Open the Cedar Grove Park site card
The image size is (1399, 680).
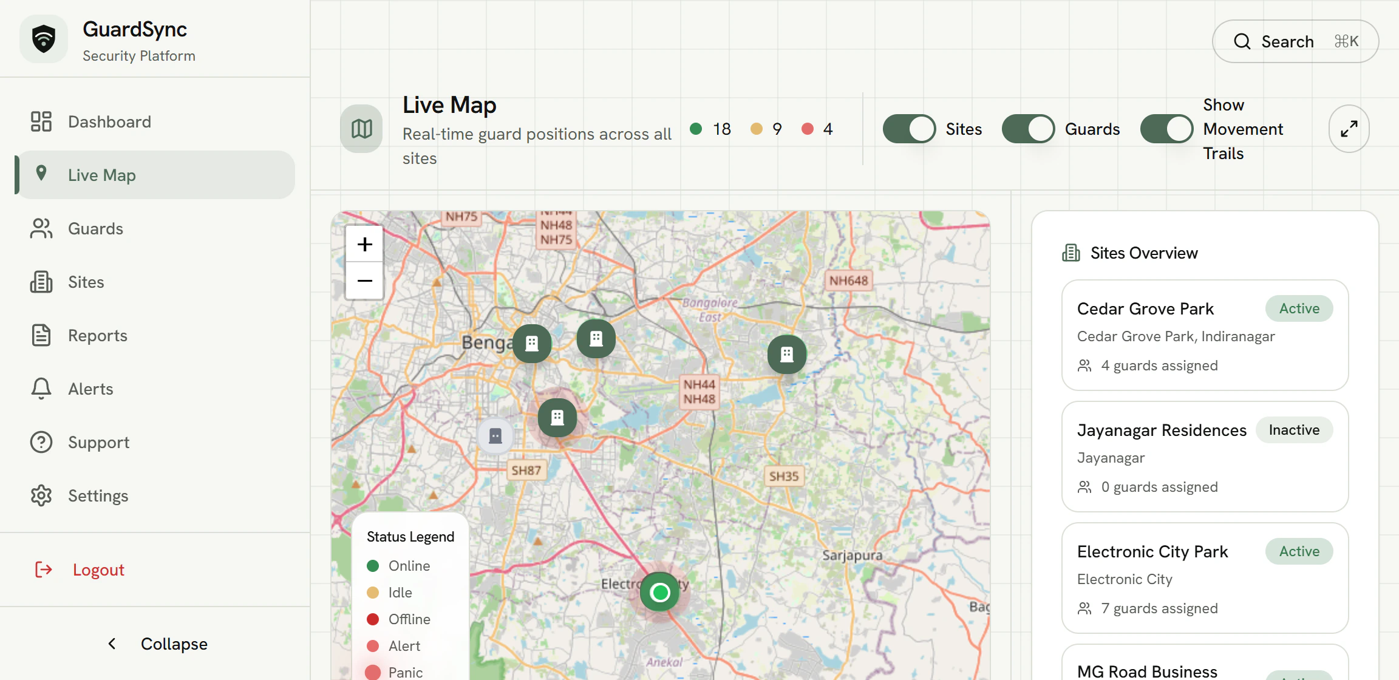point(1205,335)
